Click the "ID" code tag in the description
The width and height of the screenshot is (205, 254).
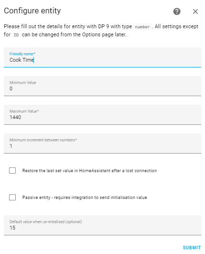16,35
